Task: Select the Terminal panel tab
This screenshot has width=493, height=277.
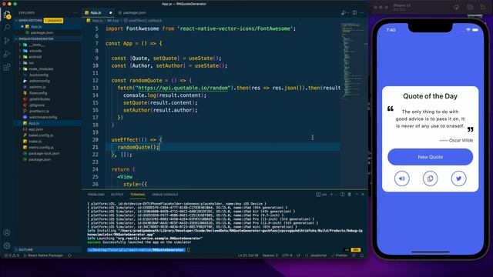Action: [138, 195]
